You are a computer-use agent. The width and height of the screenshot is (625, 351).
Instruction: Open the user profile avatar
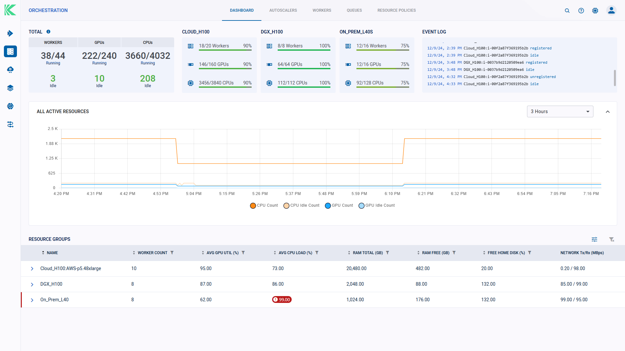point(611,10)
